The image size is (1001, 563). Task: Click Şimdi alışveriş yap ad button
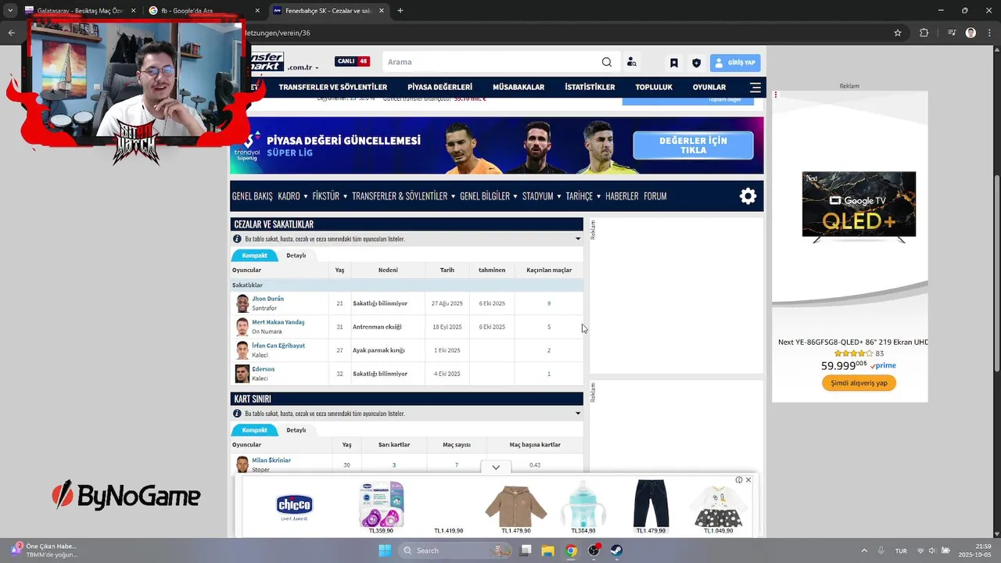pyautogui.click(x=859, y=383)
